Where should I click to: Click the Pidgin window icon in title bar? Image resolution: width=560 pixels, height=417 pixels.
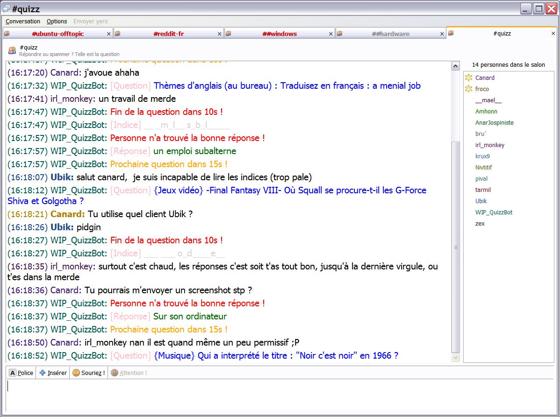click(x=7, y=8)
